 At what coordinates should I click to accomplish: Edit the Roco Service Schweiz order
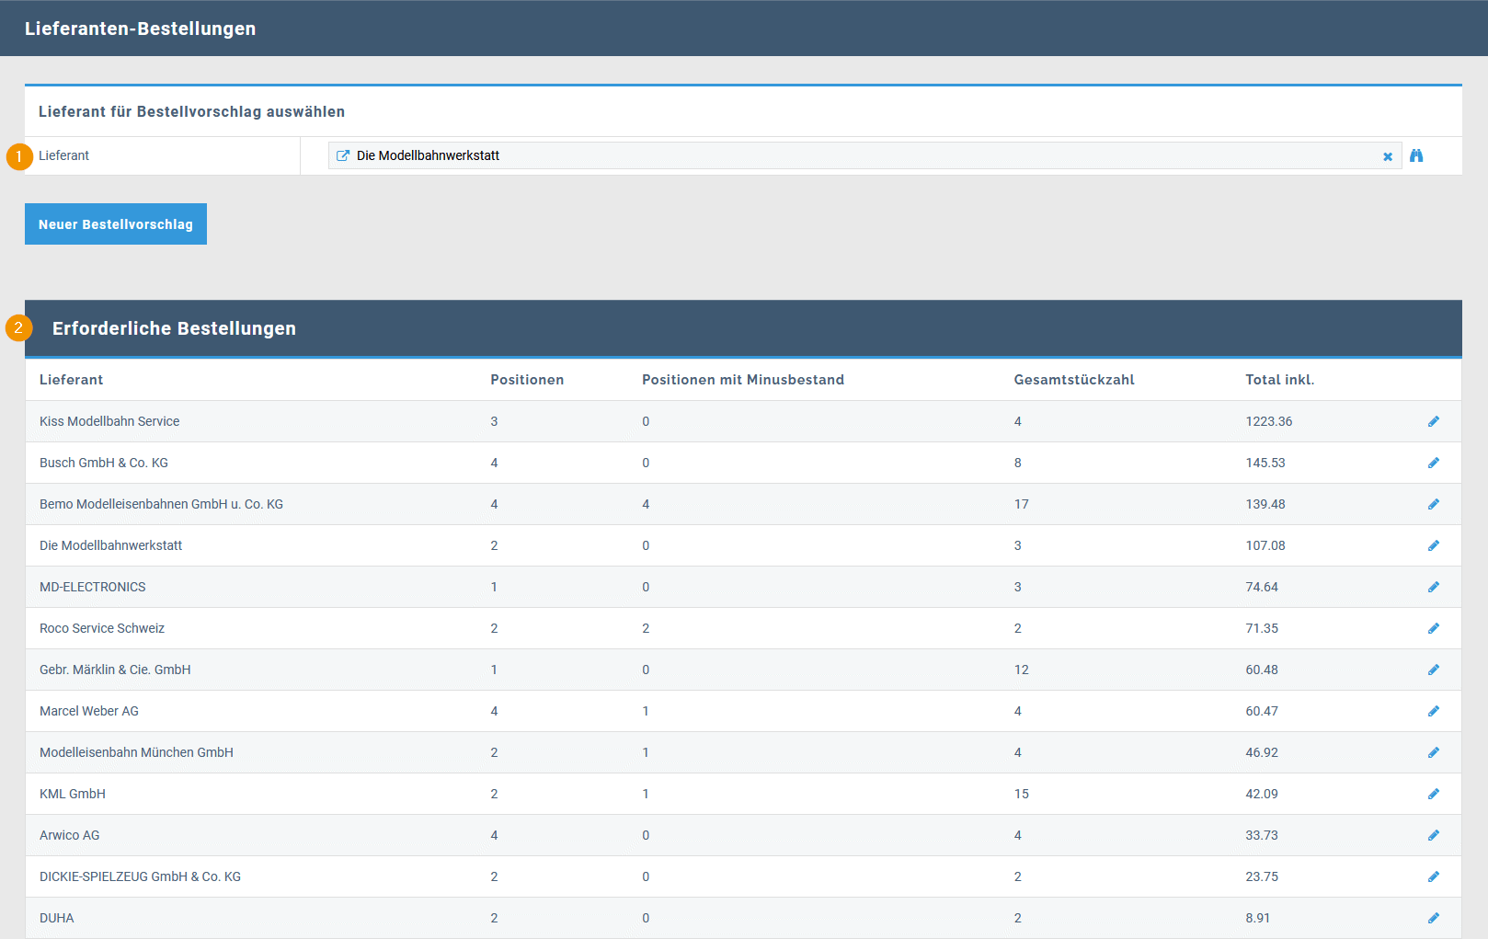[1434, 628]
